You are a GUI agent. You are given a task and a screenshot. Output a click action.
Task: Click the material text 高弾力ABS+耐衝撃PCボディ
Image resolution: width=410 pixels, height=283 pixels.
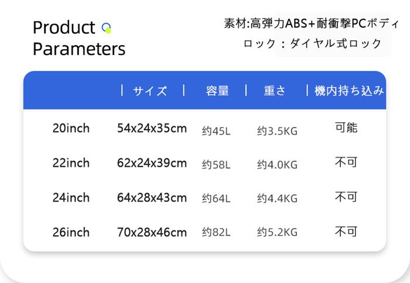click(325, 23)
